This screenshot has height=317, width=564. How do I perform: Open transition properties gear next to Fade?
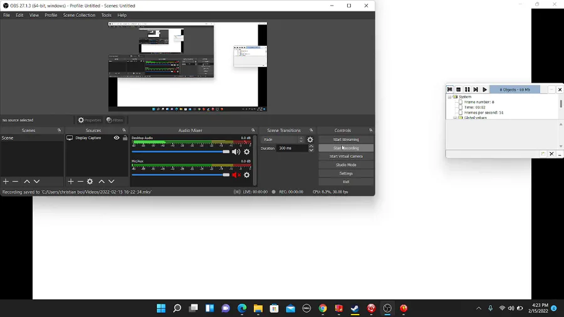click(310, 140)
